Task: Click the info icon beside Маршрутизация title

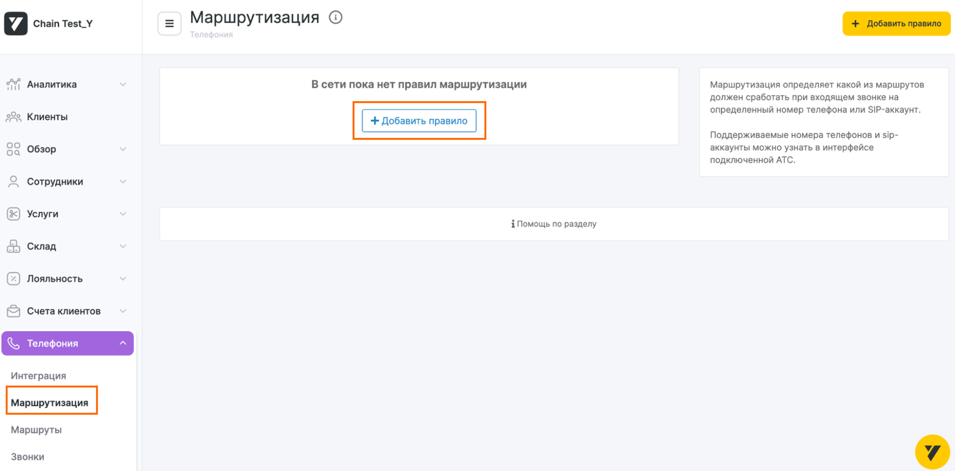Action: 335,18
